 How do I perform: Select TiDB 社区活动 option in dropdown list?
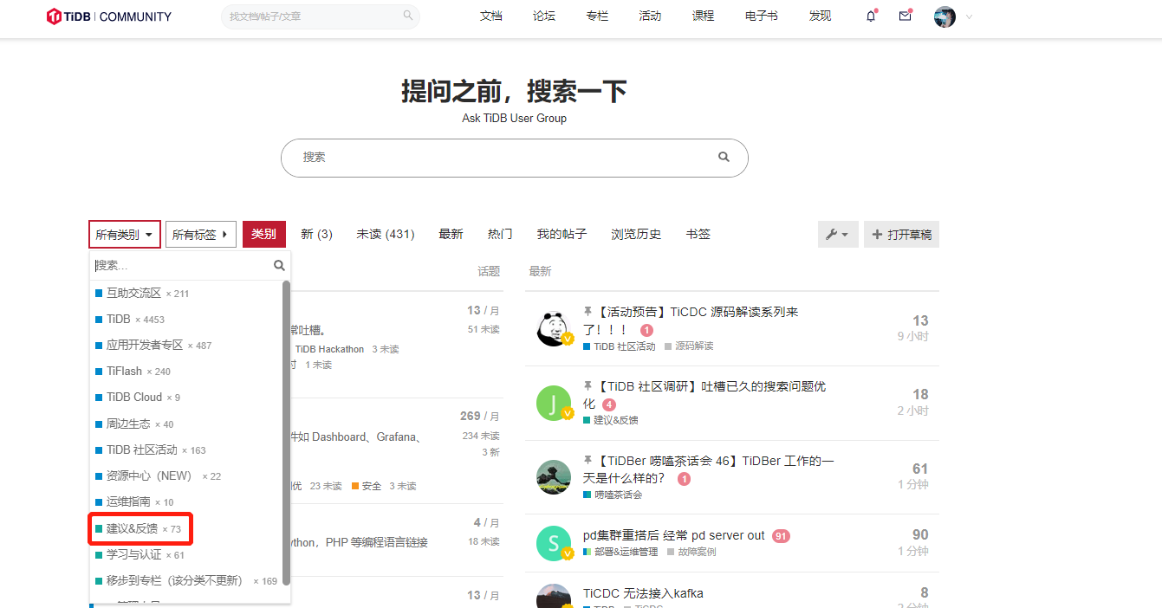click(186, 450)
